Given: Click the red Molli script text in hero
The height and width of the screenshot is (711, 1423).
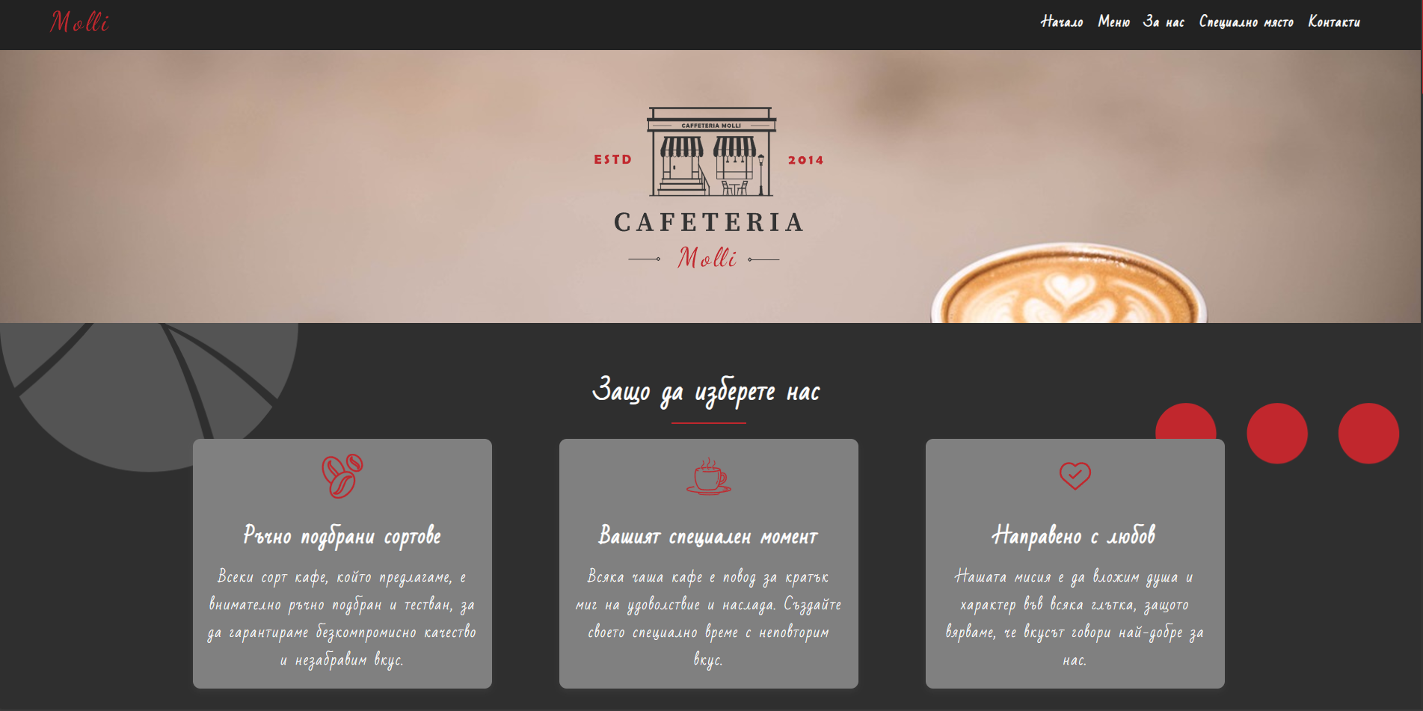Looking at the screenshot, I should click(707, 258).
